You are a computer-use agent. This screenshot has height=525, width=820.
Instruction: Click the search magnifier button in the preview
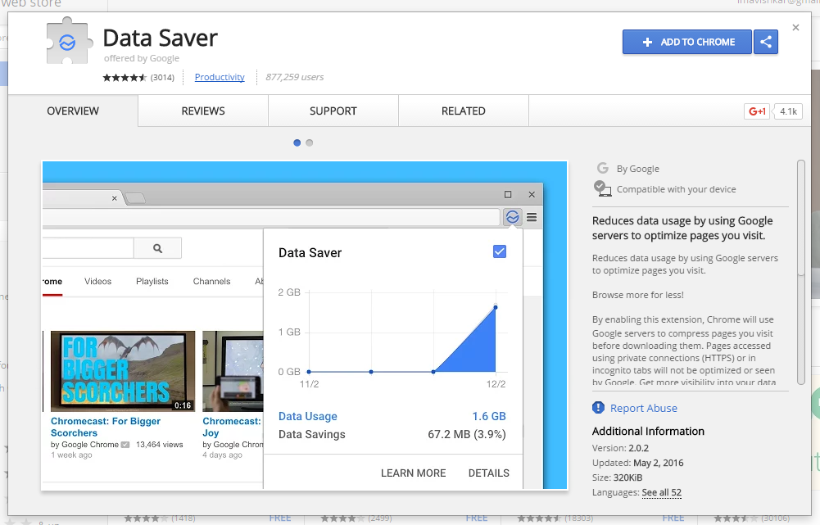click(x=157, y=248)
